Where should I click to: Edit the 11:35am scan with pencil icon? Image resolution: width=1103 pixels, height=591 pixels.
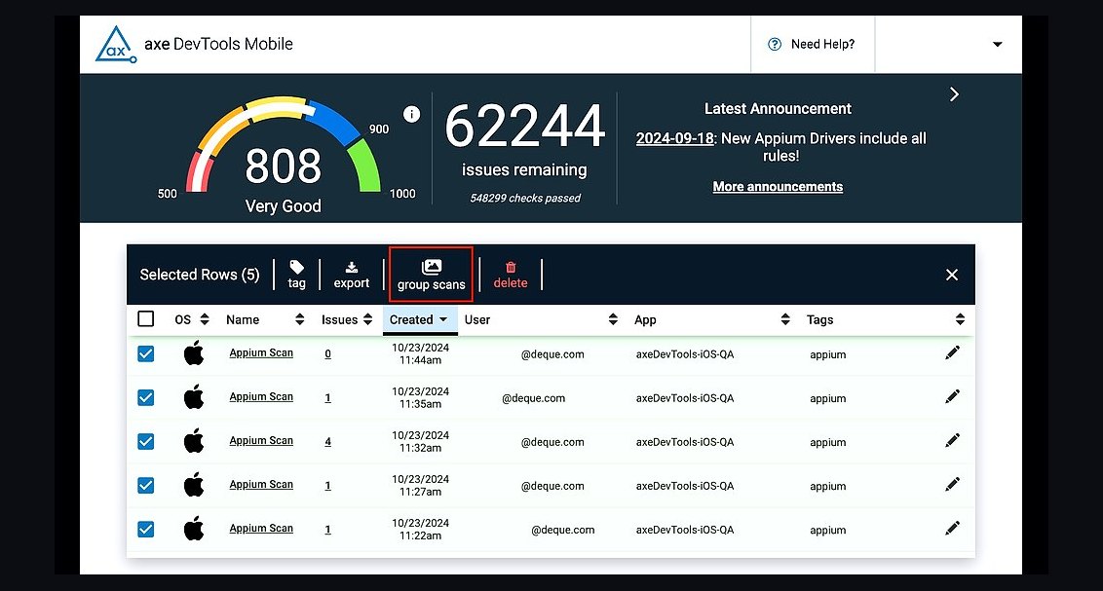(953, 397)
